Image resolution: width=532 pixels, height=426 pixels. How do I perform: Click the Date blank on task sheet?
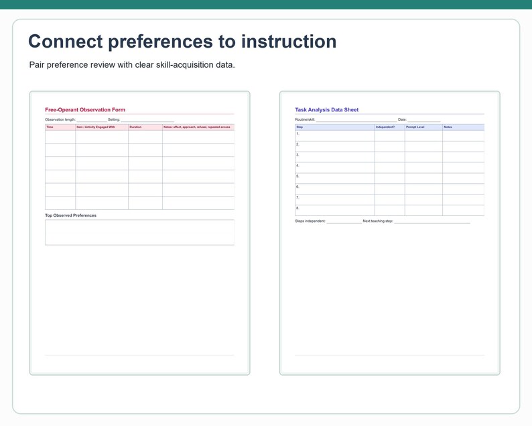tap(424, 119)
